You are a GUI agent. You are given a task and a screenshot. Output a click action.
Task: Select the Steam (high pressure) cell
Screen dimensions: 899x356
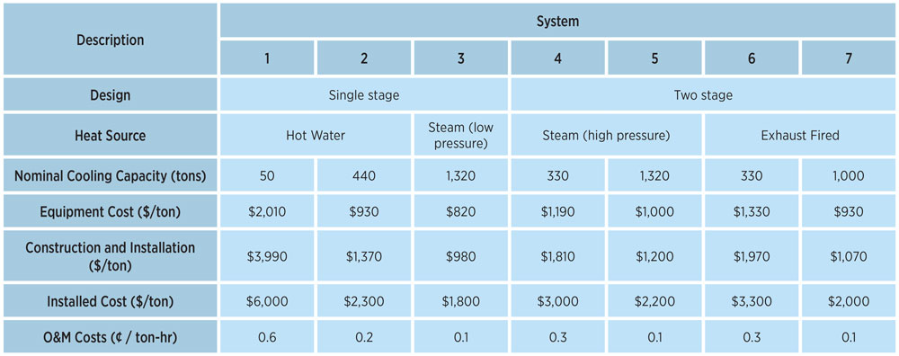tap(606, 135)
